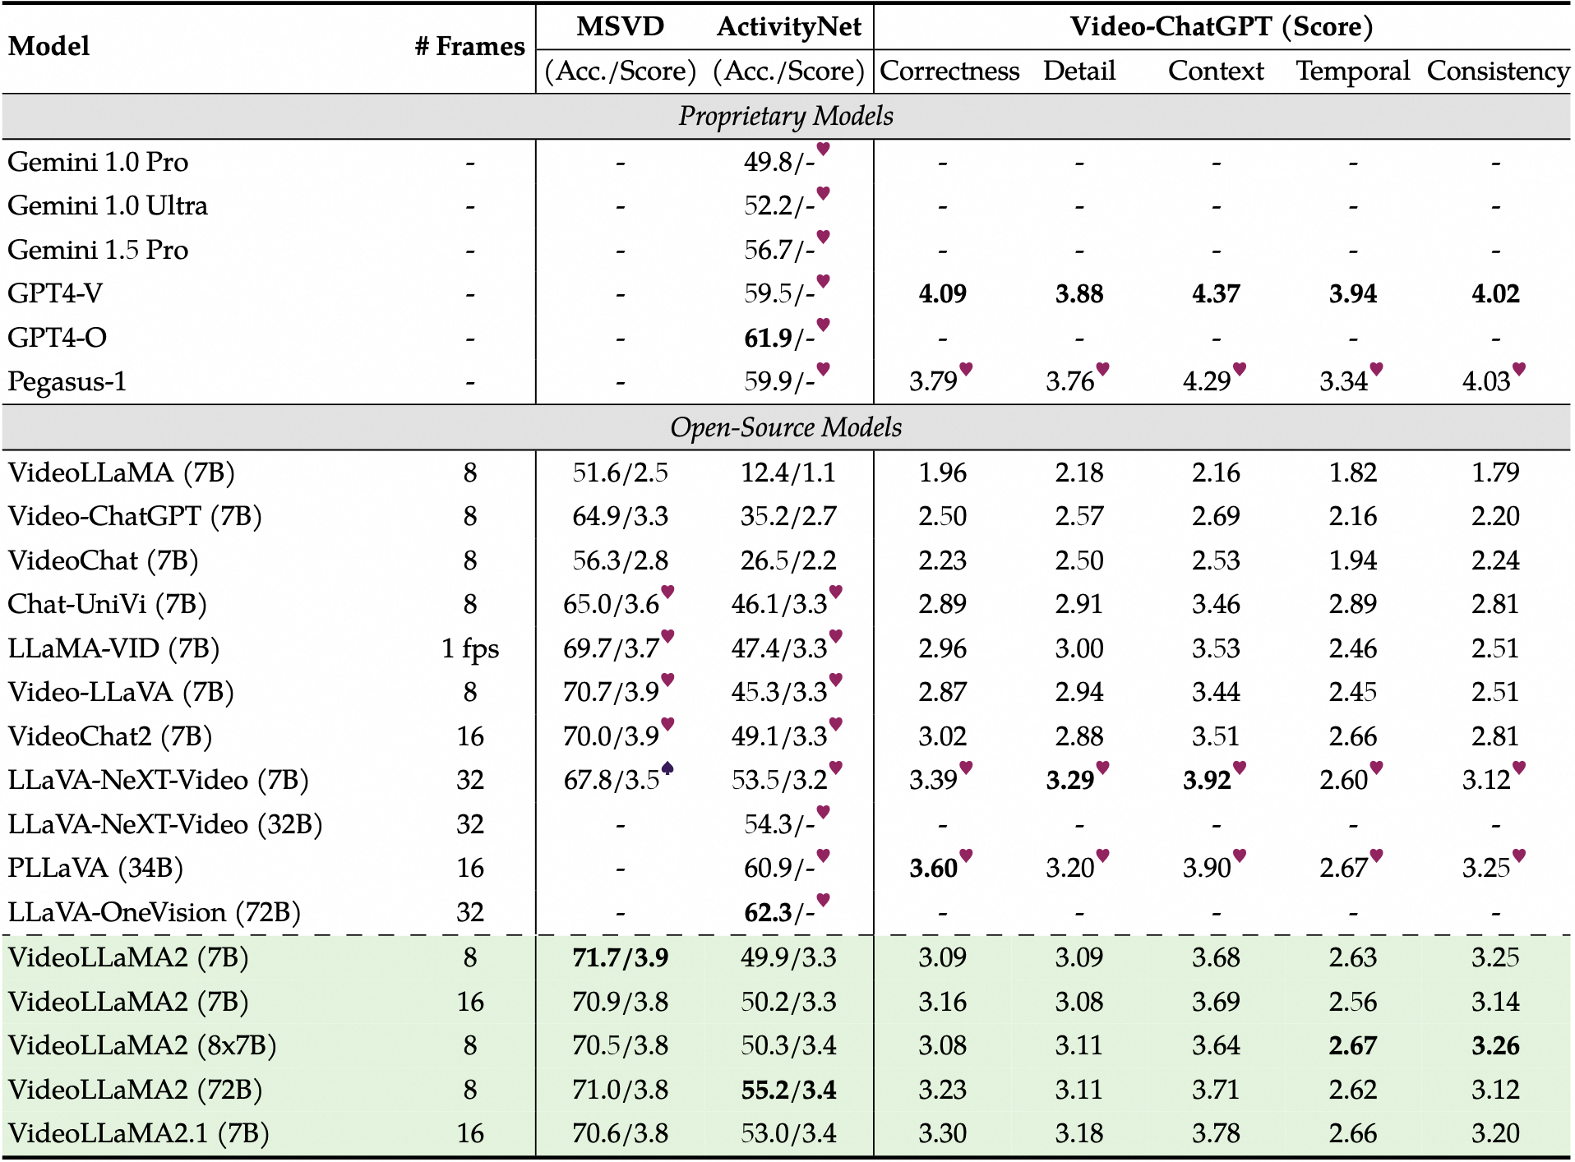Click the Open-Source Models section banner

(786, 427)
